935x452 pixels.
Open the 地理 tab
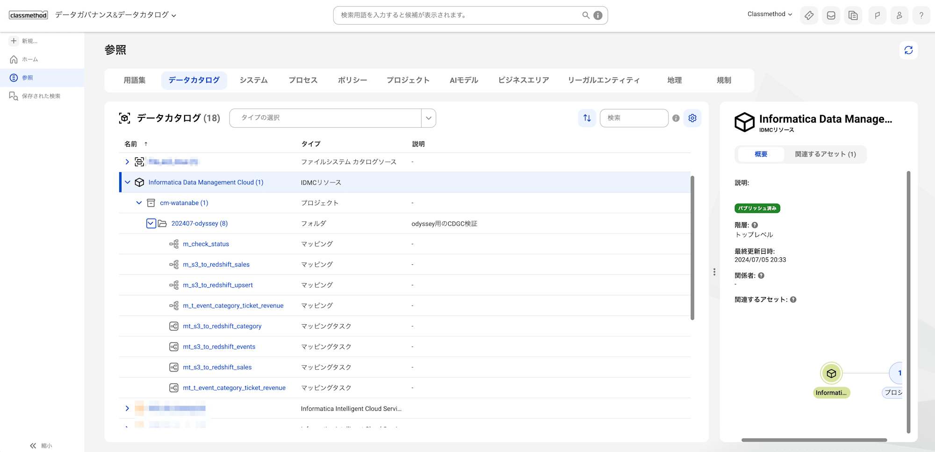point(675,80)
